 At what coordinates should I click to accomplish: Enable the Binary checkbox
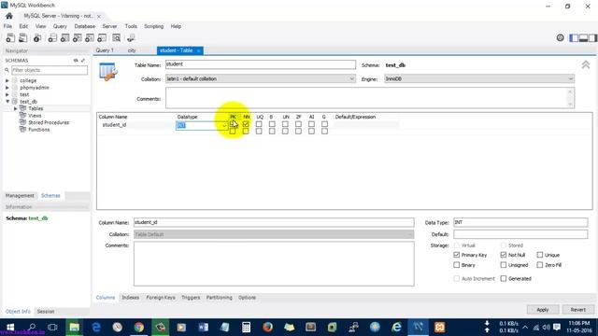[457, 264]
